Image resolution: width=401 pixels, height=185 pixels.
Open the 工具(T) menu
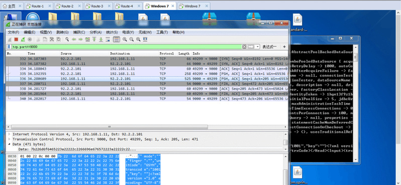pos(162,33)
